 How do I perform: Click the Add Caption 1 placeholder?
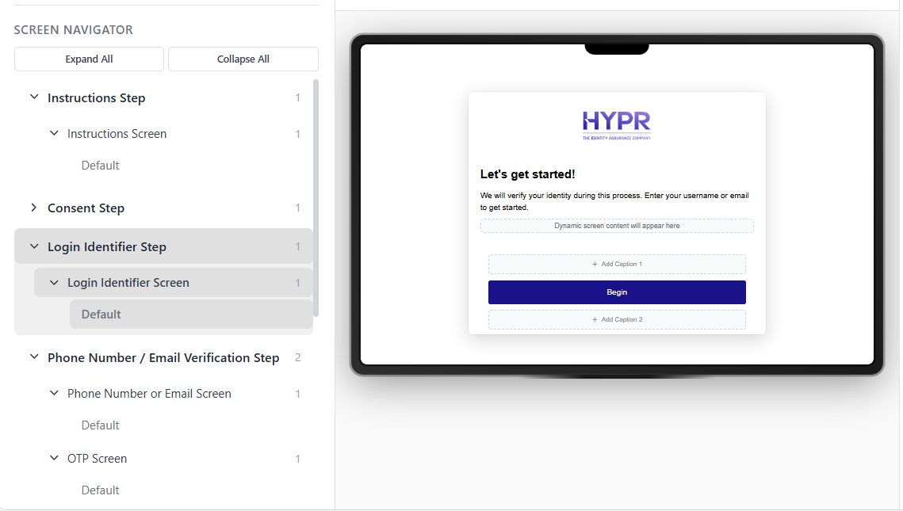click(617, 264)
